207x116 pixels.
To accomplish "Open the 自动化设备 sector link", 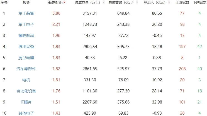I will pos(26,91).
